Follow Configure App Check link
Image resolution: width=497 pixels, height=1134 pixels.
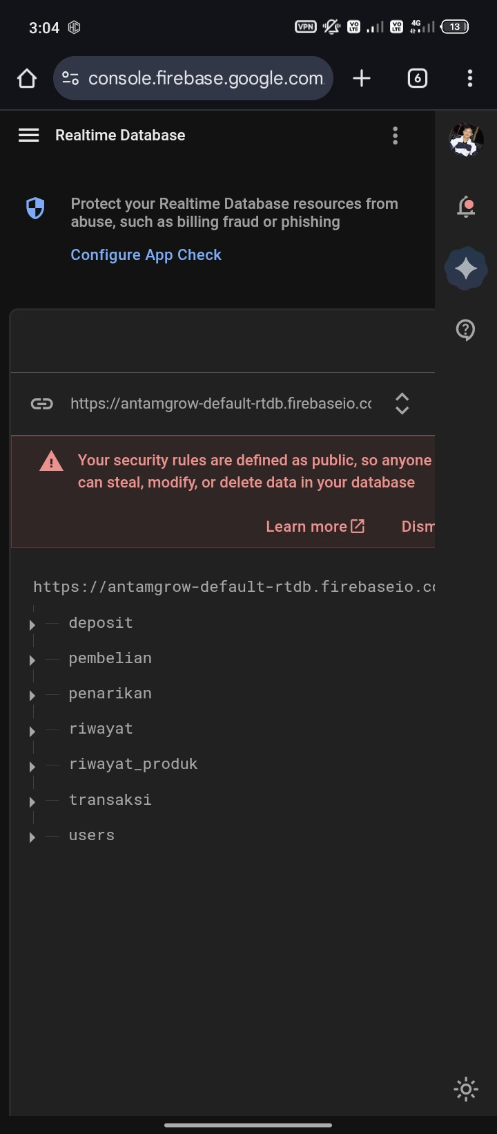coord(146,254)
